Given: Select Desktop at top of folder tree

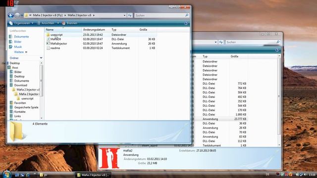Looking at the screenshot, I should 14,63.
